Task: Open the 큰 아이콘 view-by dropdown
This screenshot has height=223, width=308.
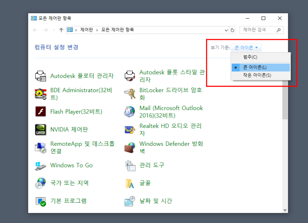Action: tap(246, 47)
